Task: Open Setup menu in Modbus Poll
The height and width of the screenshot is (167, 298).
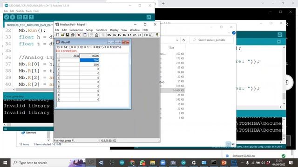Action: (89, 30)
